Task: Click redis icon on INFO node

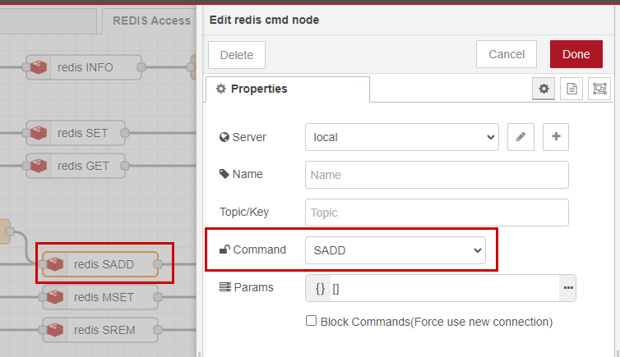Action: (x=39, y=67)
